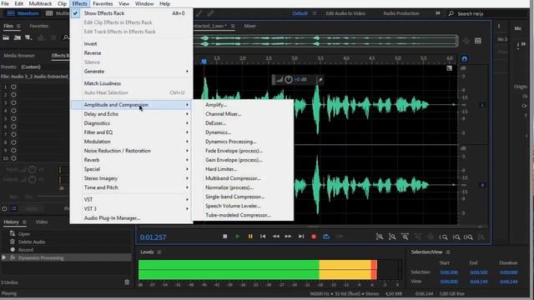Click the Fast Forward transport button

pyautogui.click(x=288, y=237)
